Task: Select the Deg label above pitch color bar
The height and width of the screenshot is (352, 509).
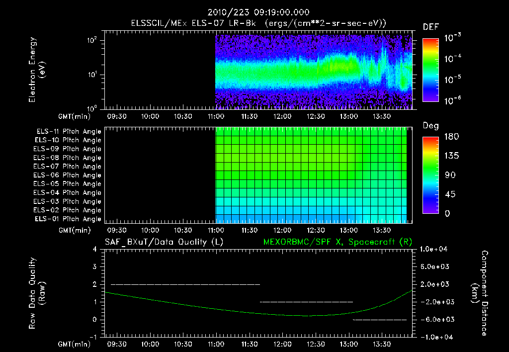Action: [x=431, y=126]
